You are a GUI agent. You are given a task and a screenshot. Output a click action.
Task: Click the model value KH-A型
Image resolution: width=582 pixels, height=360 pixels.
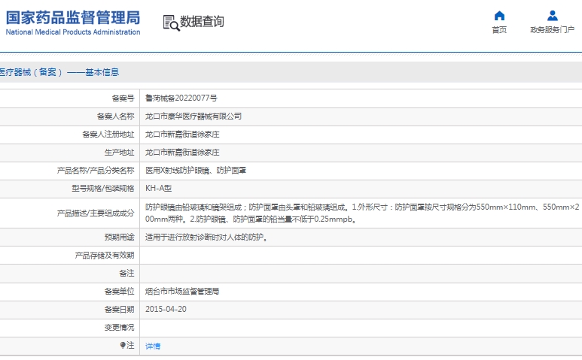pyautogui.click(x=159, y=188)
